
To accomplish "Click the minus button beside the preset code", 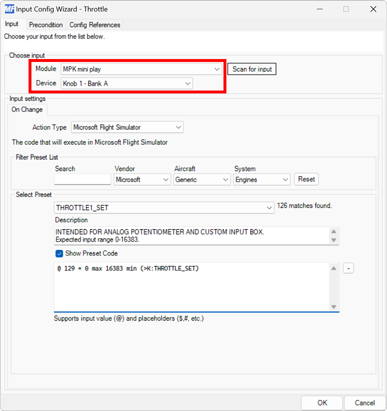I will pos(348,268).
